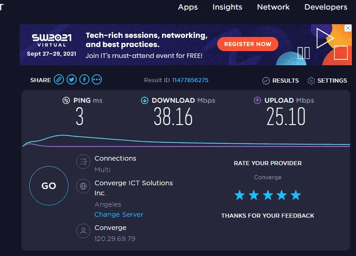Click the Multi connections mode text
Image resolution: width=356 pixels, height=256 pixels.
103,170
